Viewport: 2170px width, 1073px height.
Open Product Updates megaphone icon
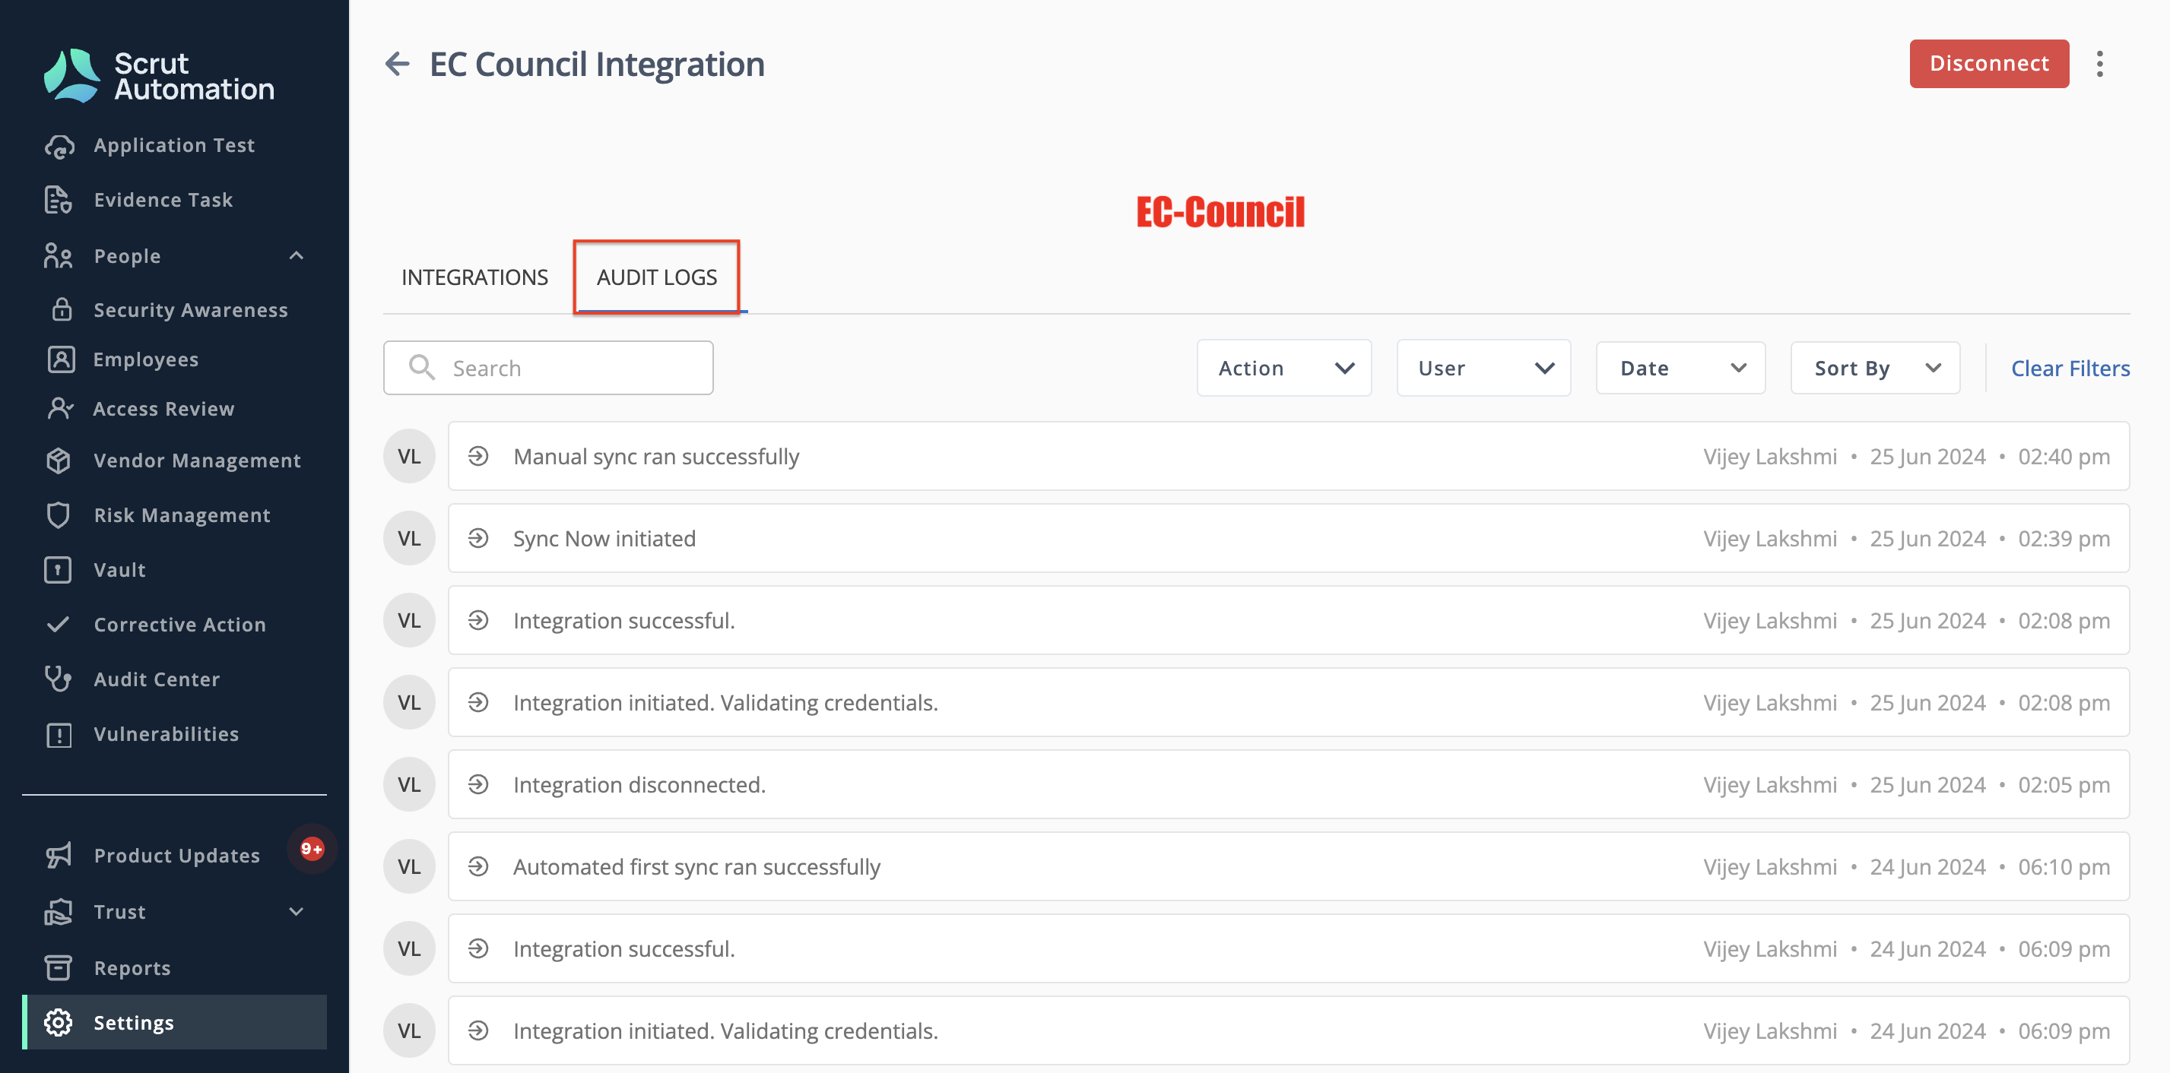point(58,855)
